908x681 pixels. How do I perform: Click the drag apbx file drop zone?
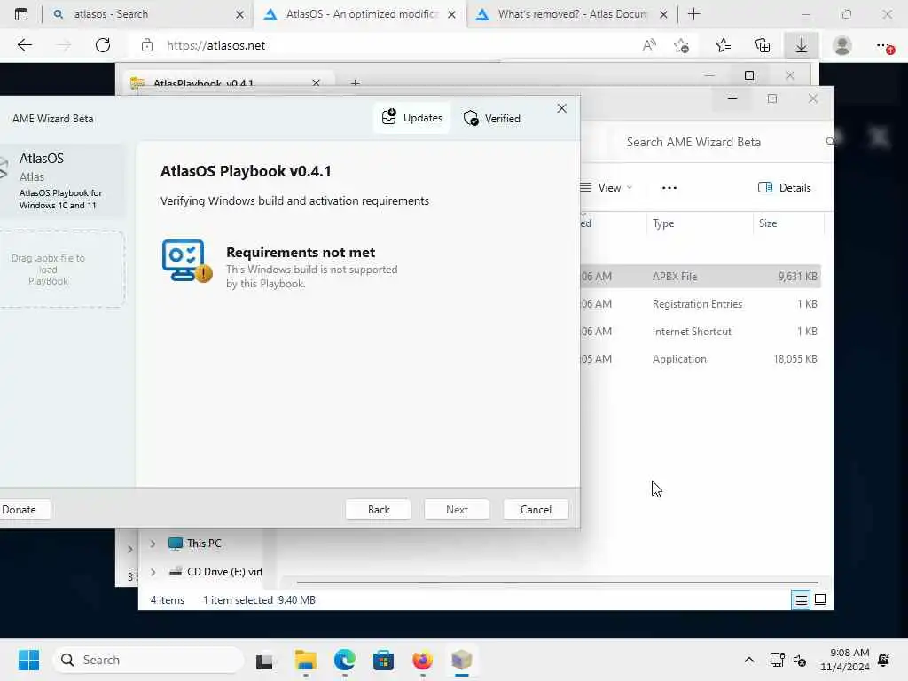coord(61,270)
